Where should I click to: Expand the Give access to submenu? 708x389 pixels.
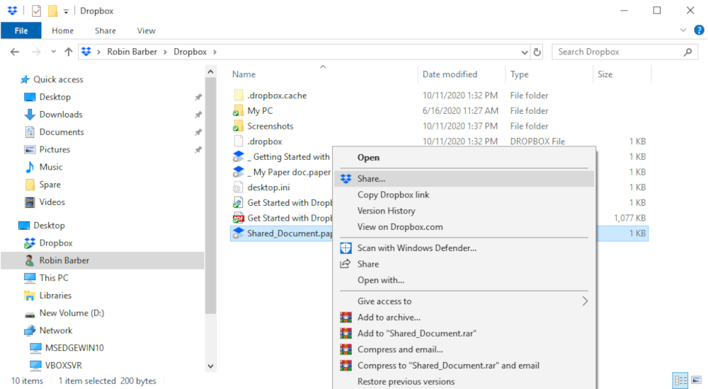click(x=464, y=301)
